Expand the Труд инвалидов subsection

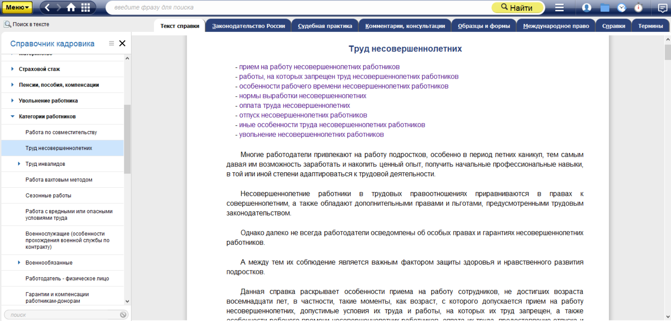click(19, 164)
